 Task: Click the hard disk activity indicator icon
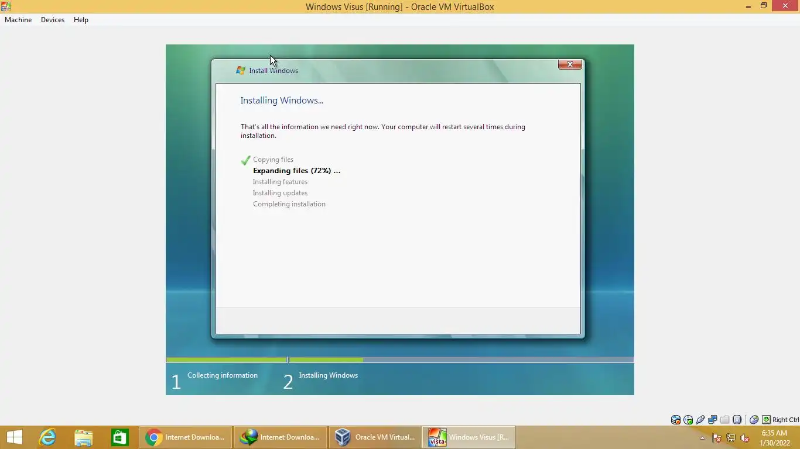pos(676,420)
